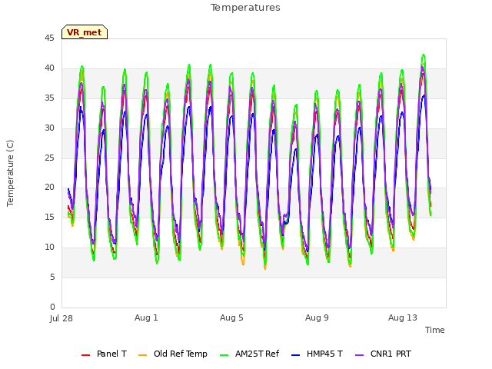492x369 pixels.
Task: Click the Aug 9 x-axis label
Action: (317, 317)
